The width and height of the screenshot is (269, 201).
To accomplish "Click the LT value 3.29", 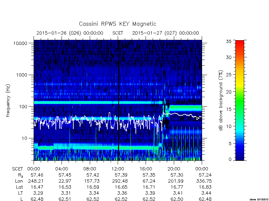I will click(38, 193).
